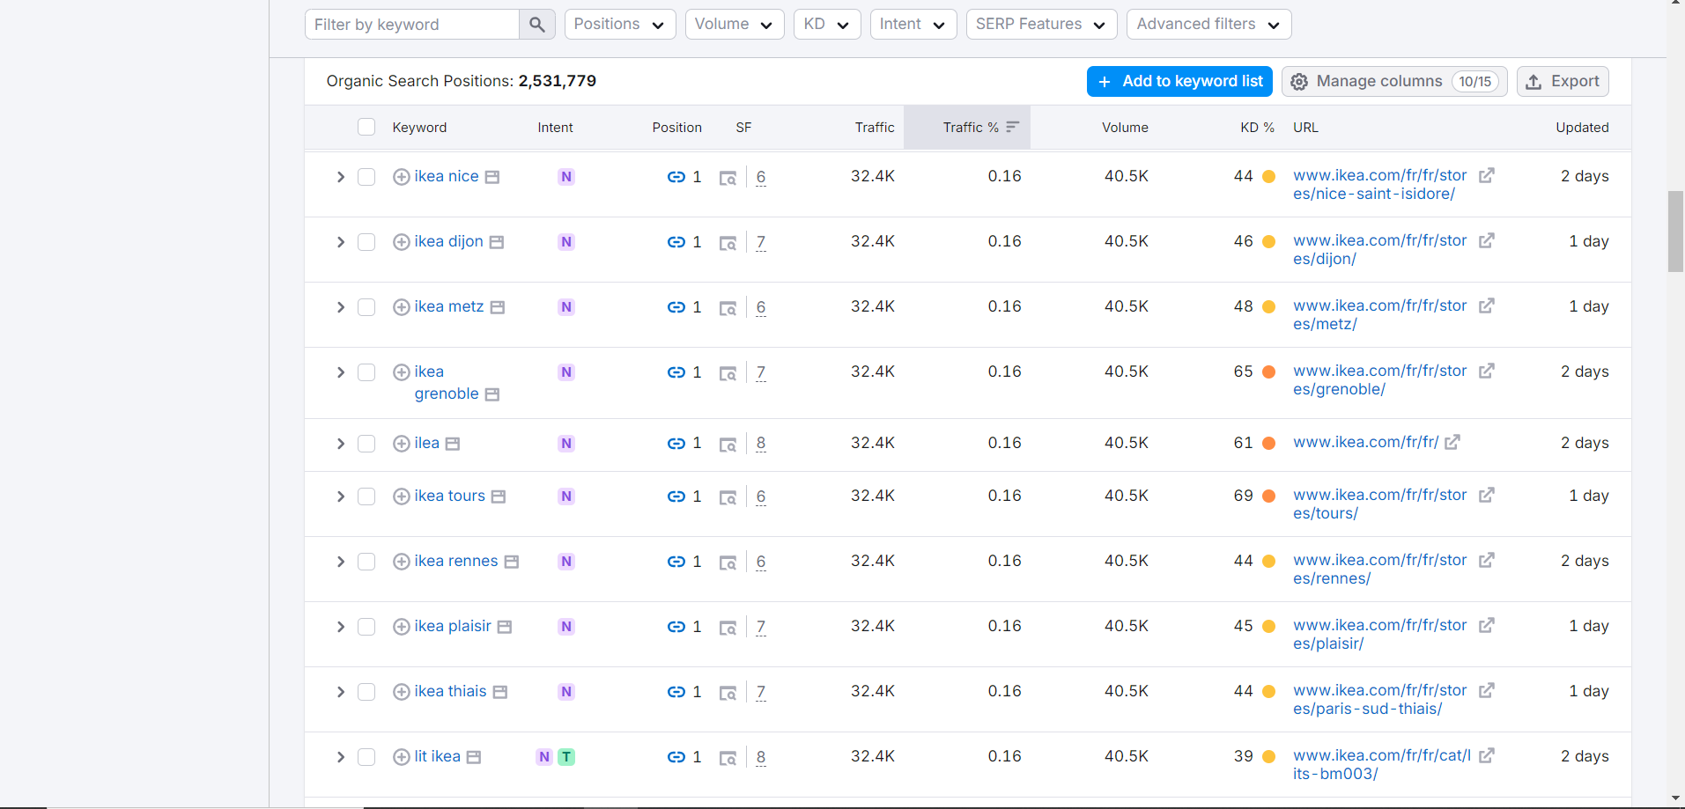Click navigational intent badge for ikea nice
Image resolution: width=1685 pixels, height=809 pixels.
[x=566, y=177]
